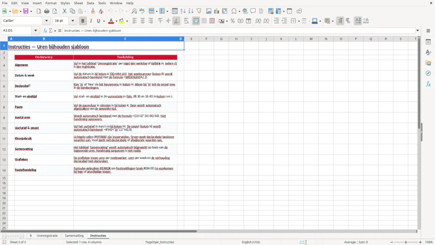Image resolution: width=435 pixels, height=245 pixels.
Task: Toggle Italic formatting
Action: (x=91, y=21)
